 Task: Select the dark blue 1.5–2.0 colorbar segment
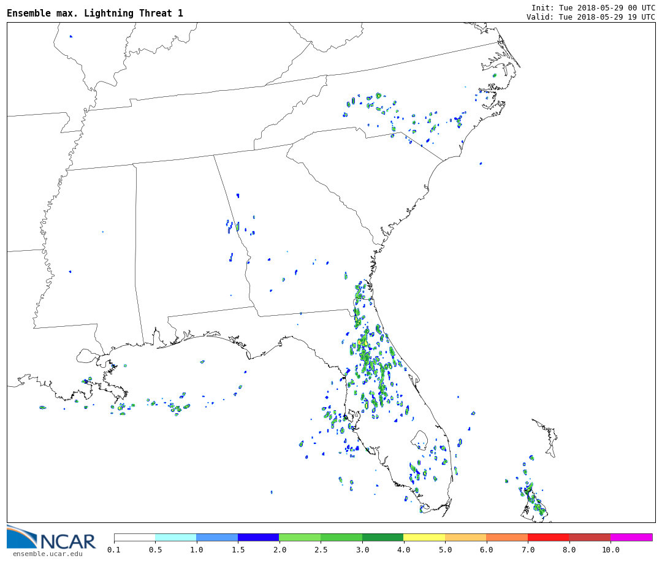(259, 537)
